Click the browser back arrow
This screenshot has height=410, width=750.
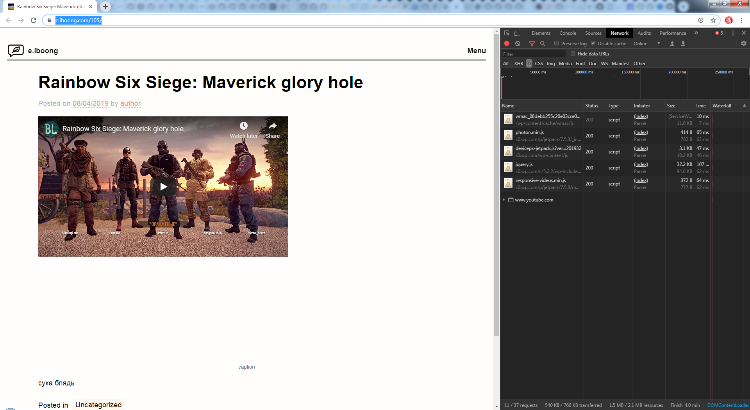(x=9, y=20)
